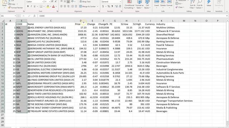229x128 pixels.
Task: Select the Industry header cell
Action: [x=161, y=24]
